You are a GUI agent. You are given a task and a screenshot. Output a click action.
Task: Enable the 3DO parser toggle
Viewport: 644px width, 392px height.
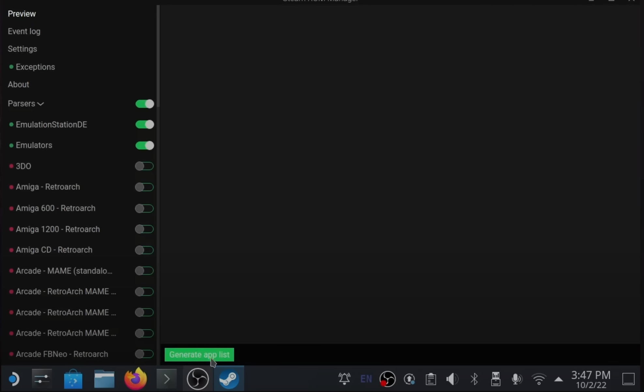click(x=144, y=166)
